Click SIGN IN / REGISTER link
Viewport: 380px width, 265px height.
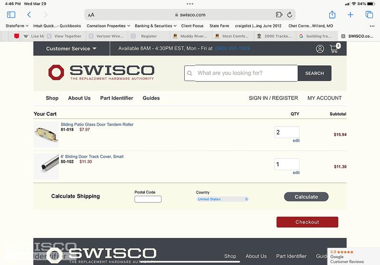pos(274,98)
